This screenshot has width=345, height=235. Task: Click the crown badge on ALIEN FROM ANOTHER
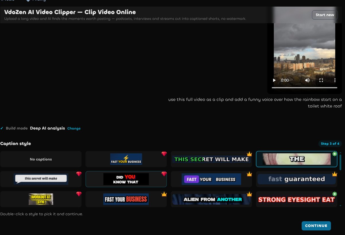tap(249, 194)
